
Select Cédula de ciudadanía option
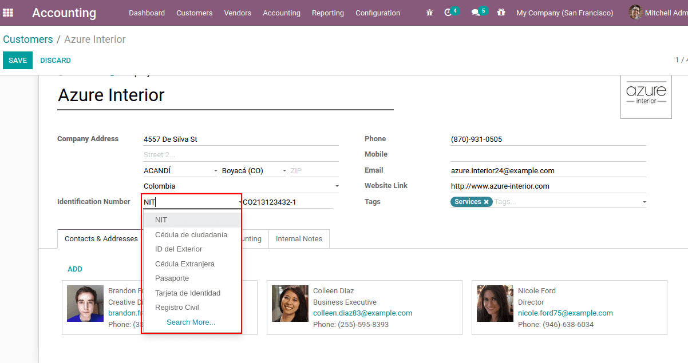pyautogui.click(x=192, y=235)
